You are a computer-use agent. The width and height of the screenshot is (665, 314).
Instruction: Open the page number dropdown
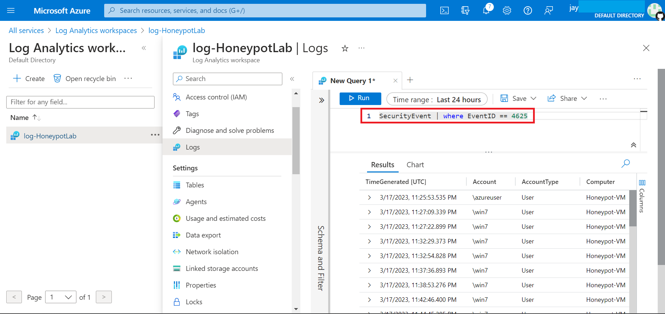[61, 297]
